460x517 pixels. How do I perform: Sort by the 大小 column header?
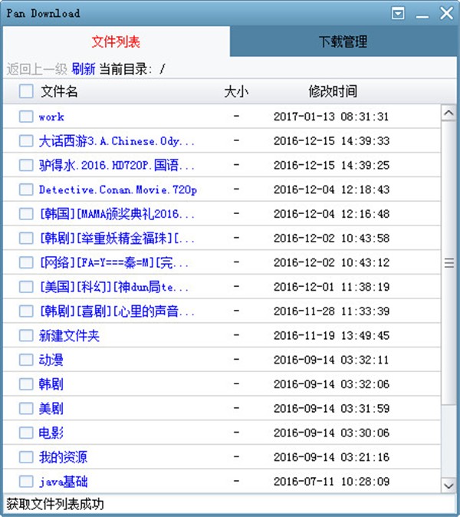236,91
